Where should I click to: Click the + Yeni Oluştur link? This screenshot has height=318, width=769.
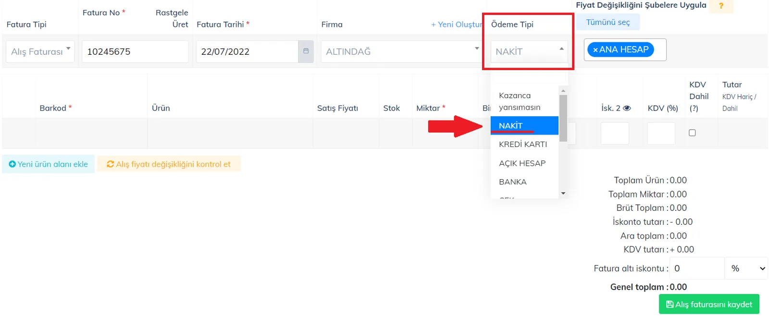pos(457,24)
